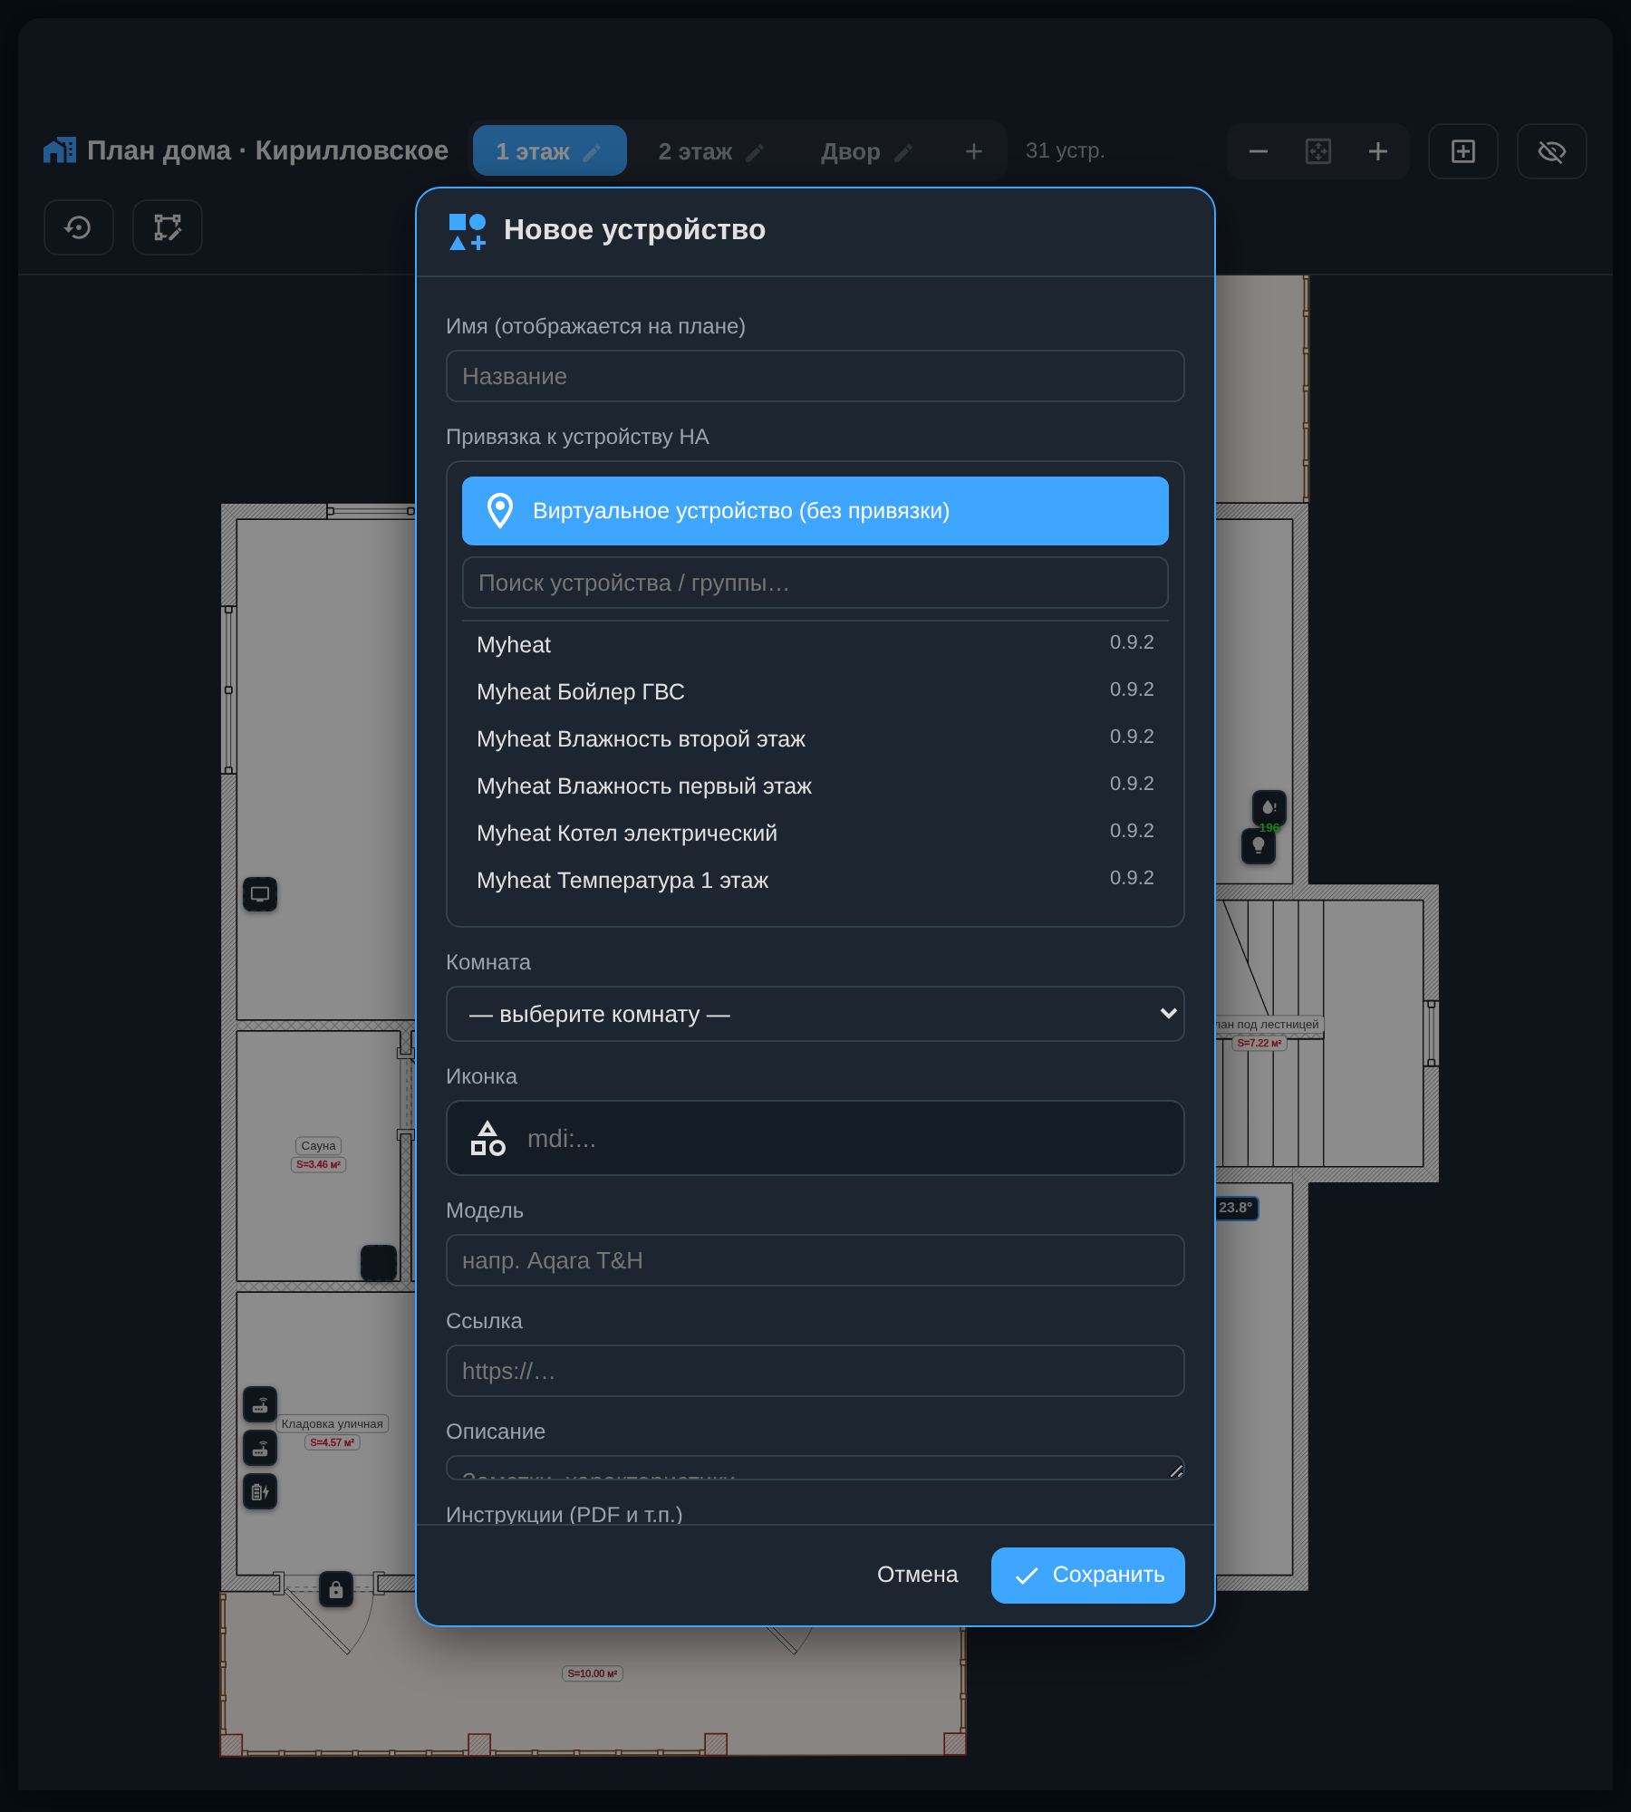The image size is (1631, 1812).
Task: Add a new floor tab with plus
Action: (974, 151)
